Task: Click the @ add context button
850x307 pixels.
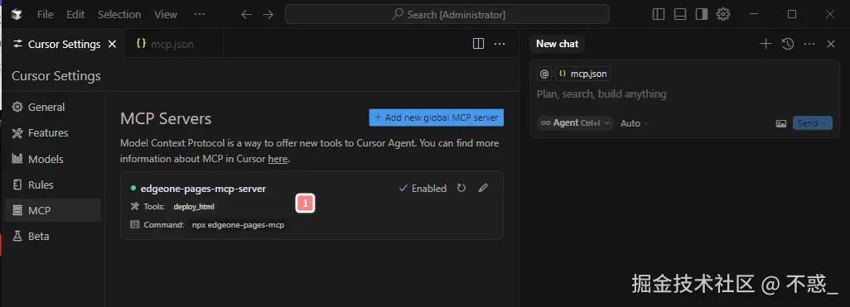Action: click(x=544, y=74)
